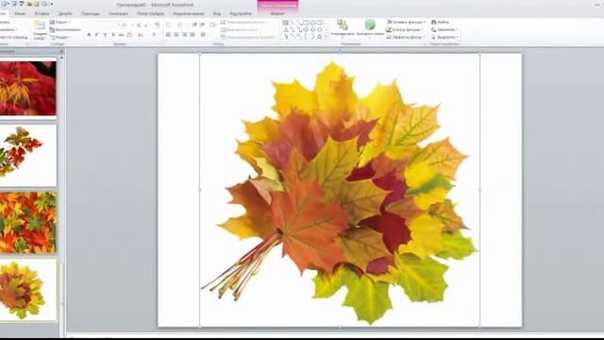Pick a font color from the ribbon
Viewport: 604px width, 340px height.
pyautogui.click(x=155, y=35)
